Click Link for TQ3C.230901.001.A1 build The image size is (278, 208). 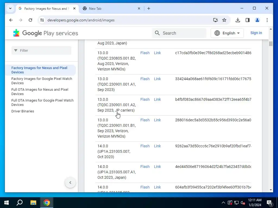pyautogui.click(x=157, y=79)
